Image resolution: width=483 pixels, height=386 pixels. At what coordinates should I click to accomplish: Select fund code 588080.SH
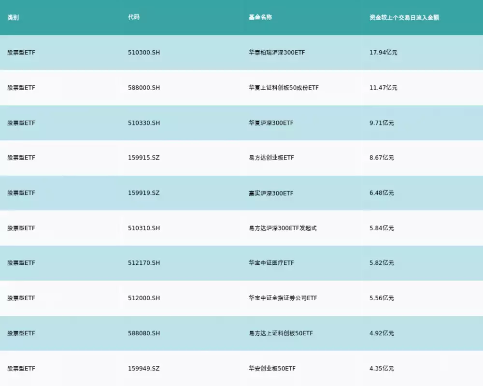point(144,333)
